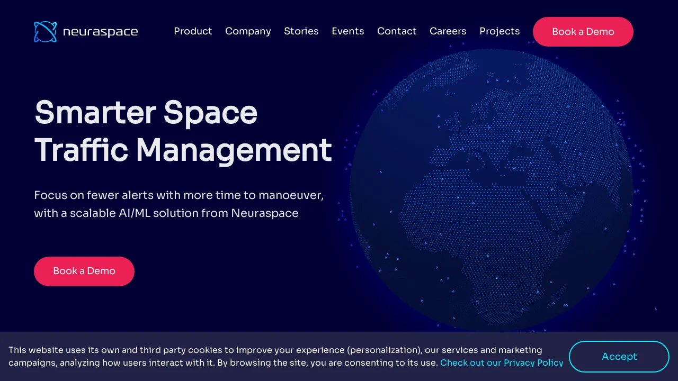Screen dimensions: 678x381
Task: Click Book a Demo in header
Action: coord(583,32)
